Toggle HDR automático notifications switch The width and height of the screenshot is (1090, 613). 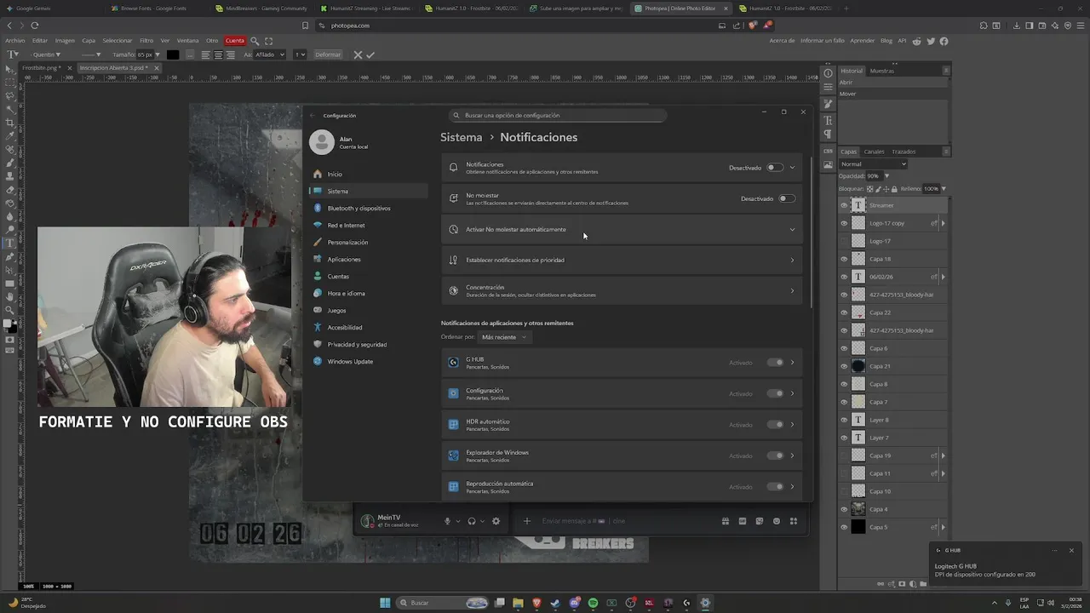(x=774, y=425)
